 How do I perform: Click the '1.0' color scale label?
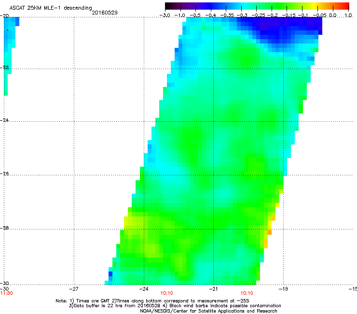348,15
